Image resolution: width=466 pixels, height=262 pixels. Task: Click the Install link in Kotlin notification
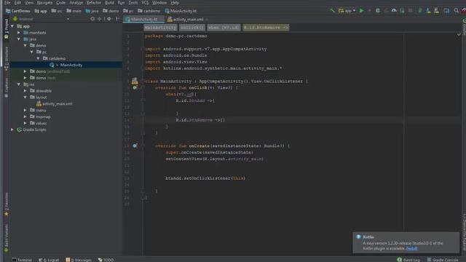(x=411, y=248)
